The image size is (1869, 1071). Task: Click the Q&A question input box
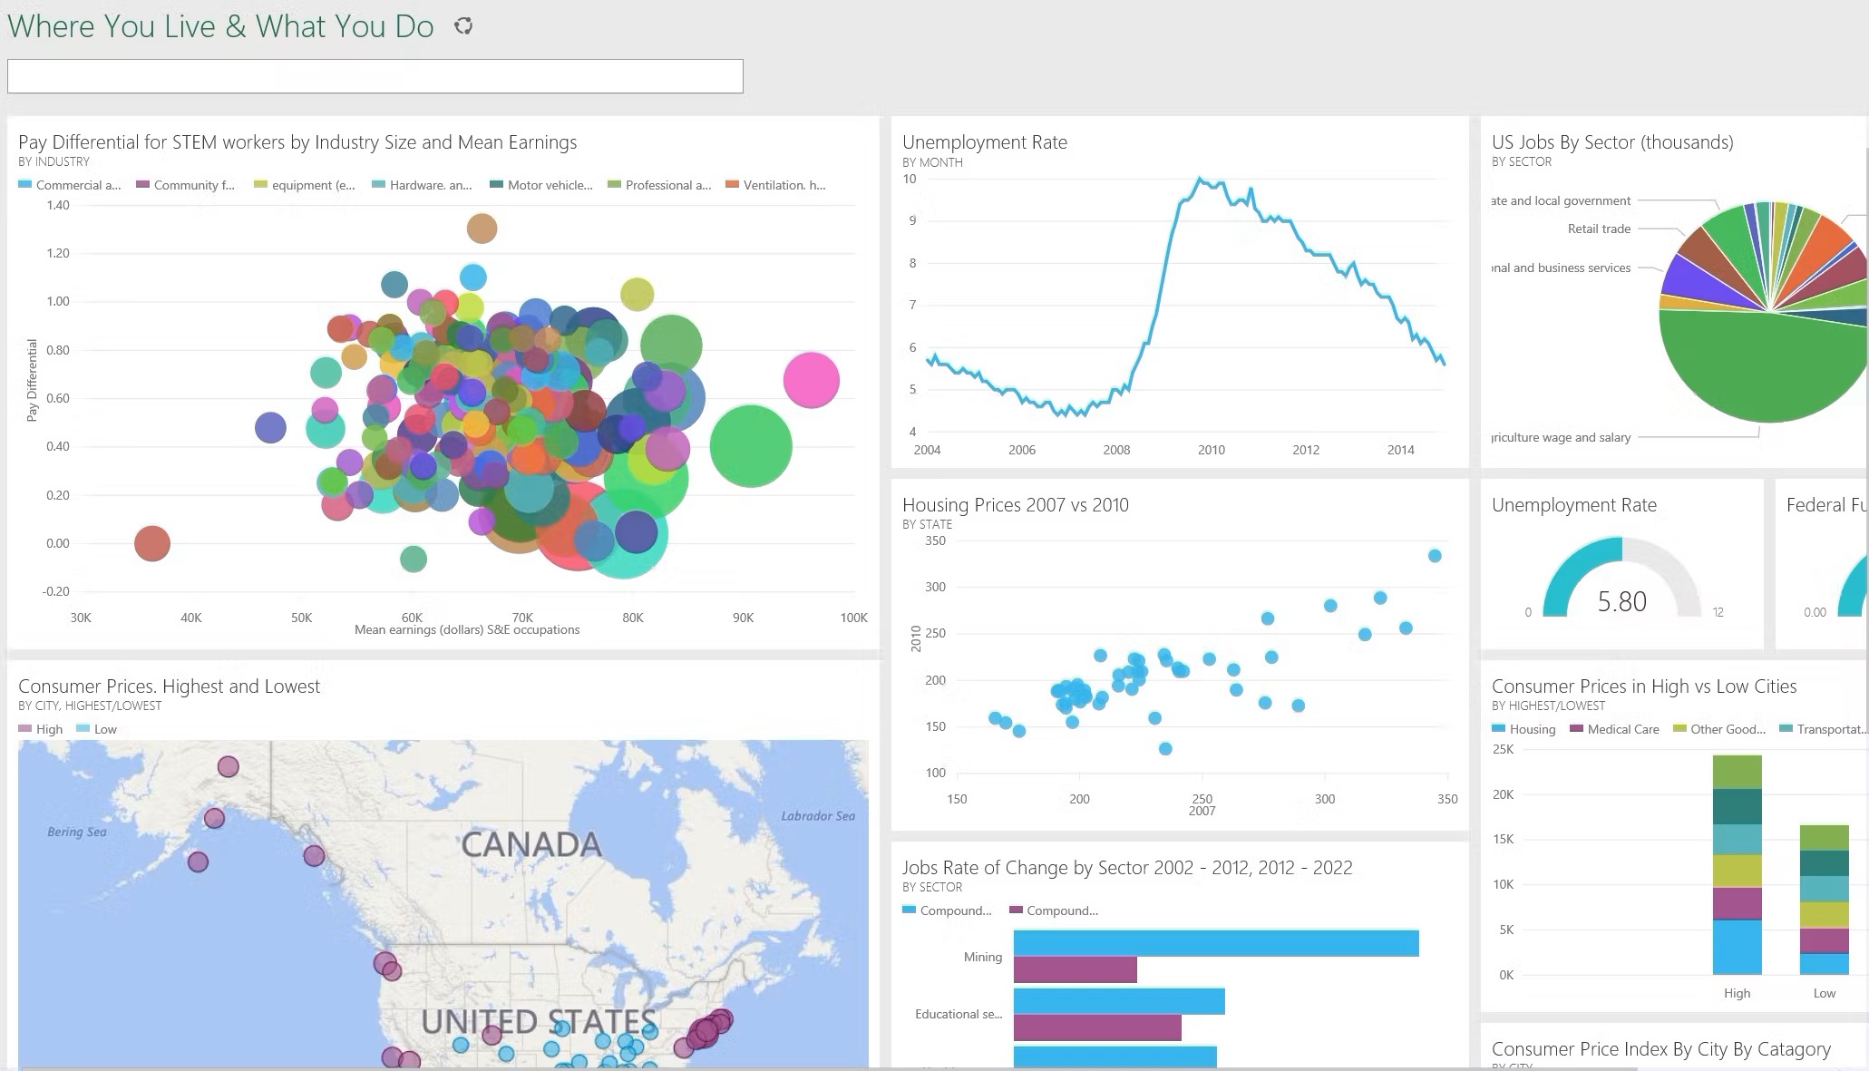(375, 76)
